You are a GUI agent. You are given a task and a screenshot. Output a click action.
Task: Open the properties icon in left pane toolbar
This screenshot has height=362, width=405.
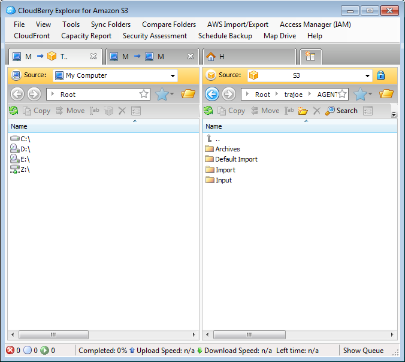tap(136, 111)
